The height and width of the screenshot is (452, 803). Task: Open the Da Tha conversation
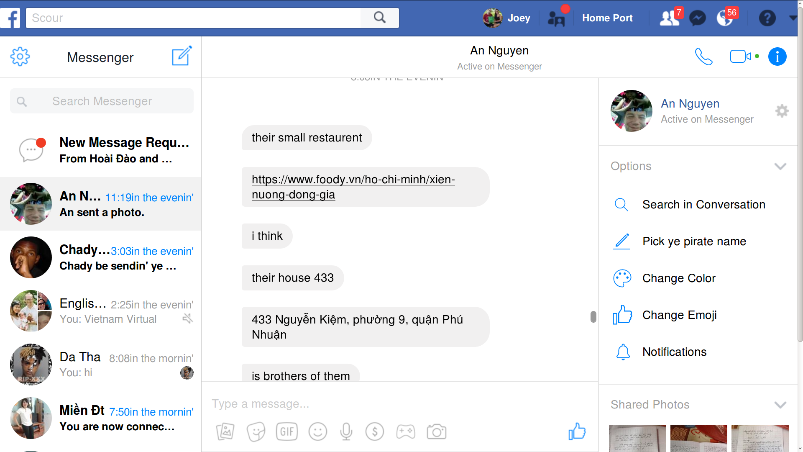(100, 365)
